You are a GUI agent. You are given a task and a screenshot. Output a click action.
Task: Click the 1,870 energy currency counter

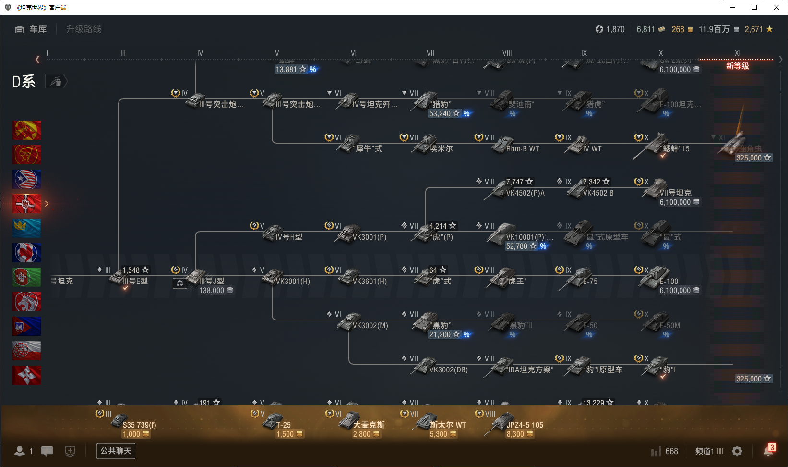point(610,29)
